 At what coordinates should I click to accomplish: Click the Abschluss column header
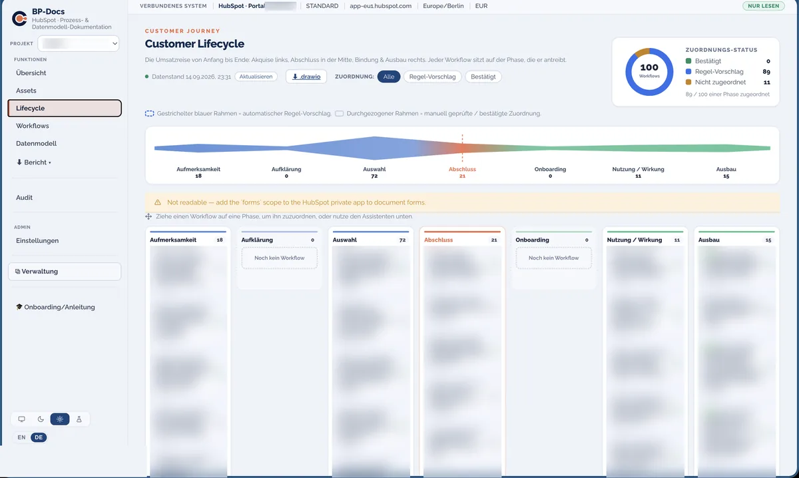pos(461,240)
